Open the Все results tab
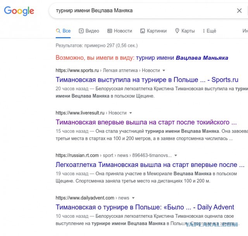Screen dimensions: 248x236 [63, 31]
